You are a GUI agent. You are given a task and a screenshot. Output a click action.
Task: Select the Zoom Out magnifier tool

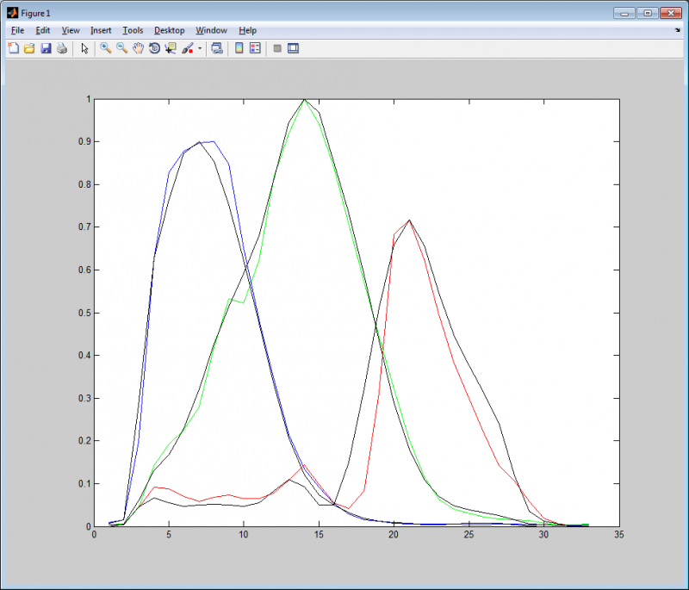coord(121,48)
